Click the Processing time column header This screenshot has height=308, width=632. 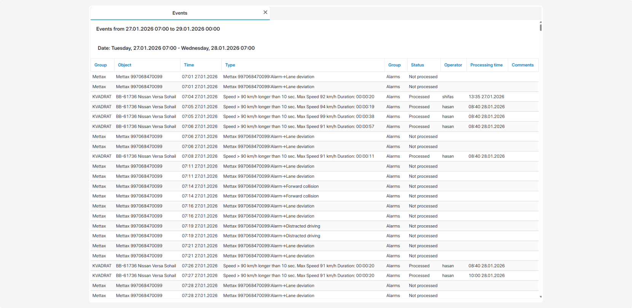tap(486, 65)
